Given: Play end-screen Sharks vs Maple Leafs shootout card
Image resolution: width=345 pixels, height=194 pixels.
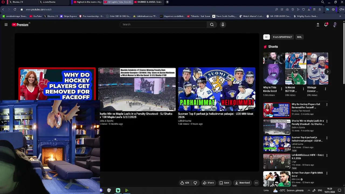Looking at the screenshot, I should pyautogui.click(x=137, y=89).
